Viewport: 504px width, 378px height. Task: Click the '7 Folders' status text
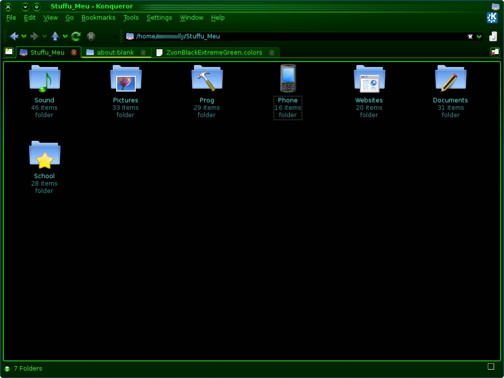(28, 368)
